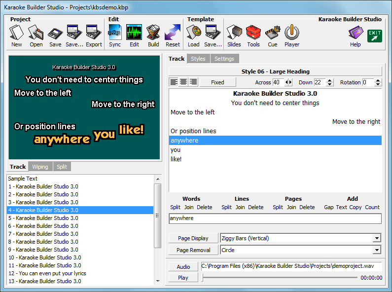Toggle the Fixed button
The image size is (392, 292).
[217, 82]
